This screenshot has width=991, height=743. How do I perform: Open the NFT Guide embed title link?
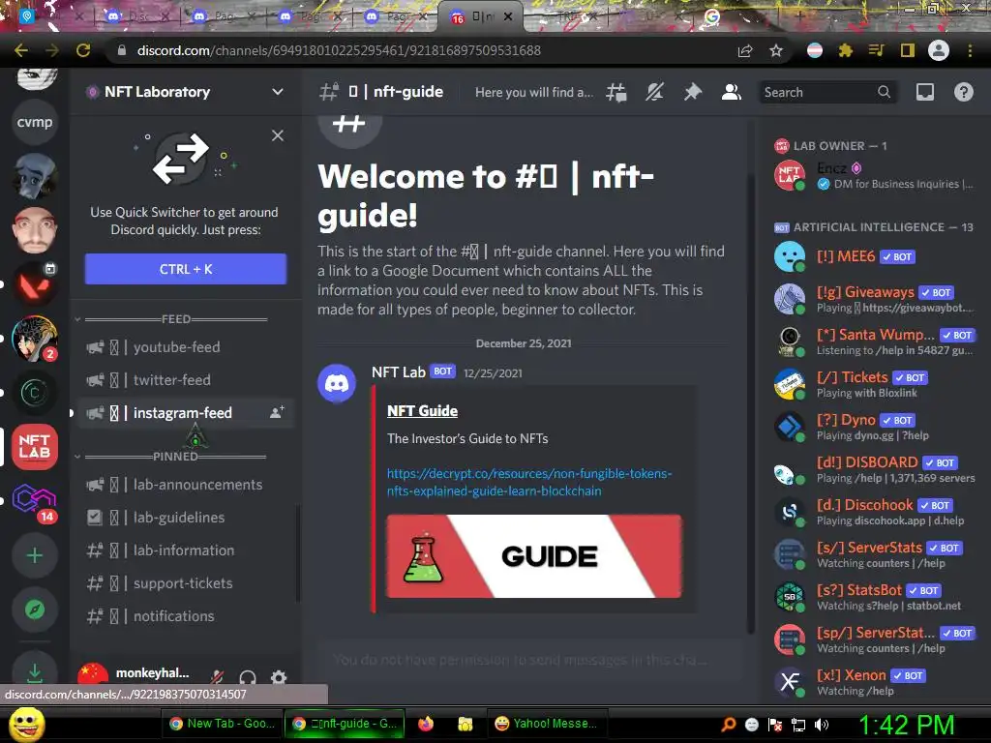coord(422,410)
